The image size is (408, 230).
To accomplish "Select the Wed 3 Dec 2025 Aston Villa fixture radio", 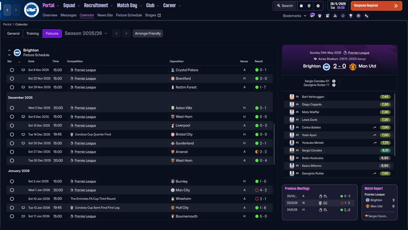I will [x=12, y=108].
